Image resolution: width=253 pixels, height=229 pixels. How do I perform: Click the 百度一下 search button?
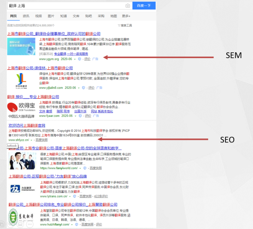click(x=144, y=6)
